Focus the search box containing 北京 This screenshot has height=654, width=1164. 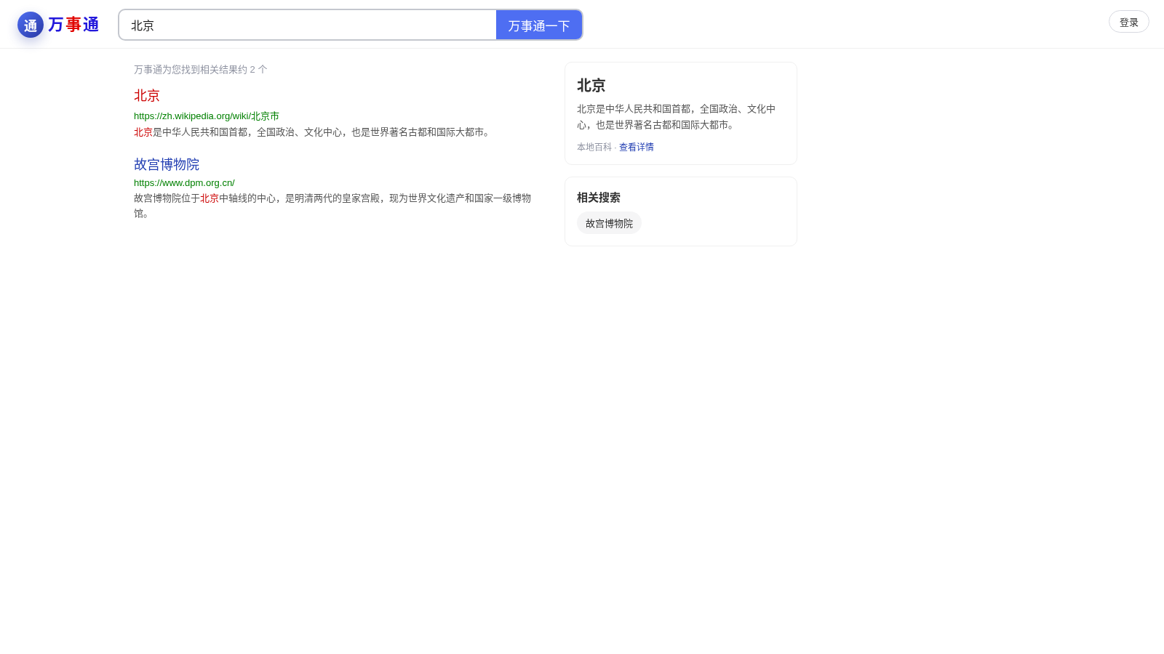[308, 25]
